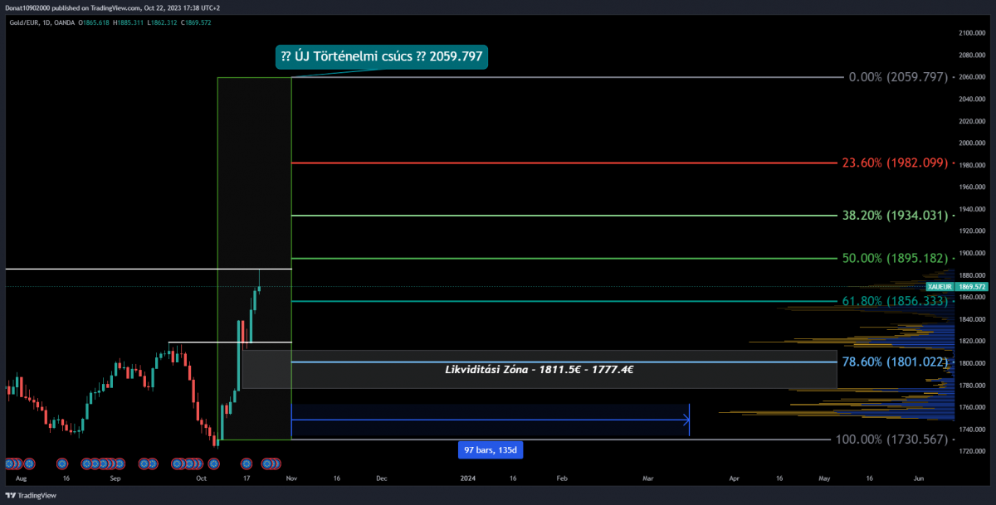Click the first EU event icon under August
The height and width of the screenshot is (505, 996).
point(11,463)
